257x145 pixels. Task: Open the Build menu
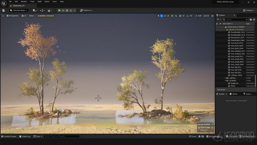pos(40,2)
